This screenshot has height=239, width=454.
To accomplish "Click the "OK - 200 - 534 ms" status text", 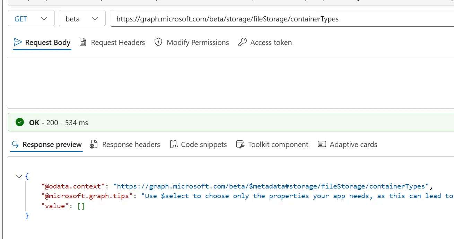I will click(x=59, y=122).
